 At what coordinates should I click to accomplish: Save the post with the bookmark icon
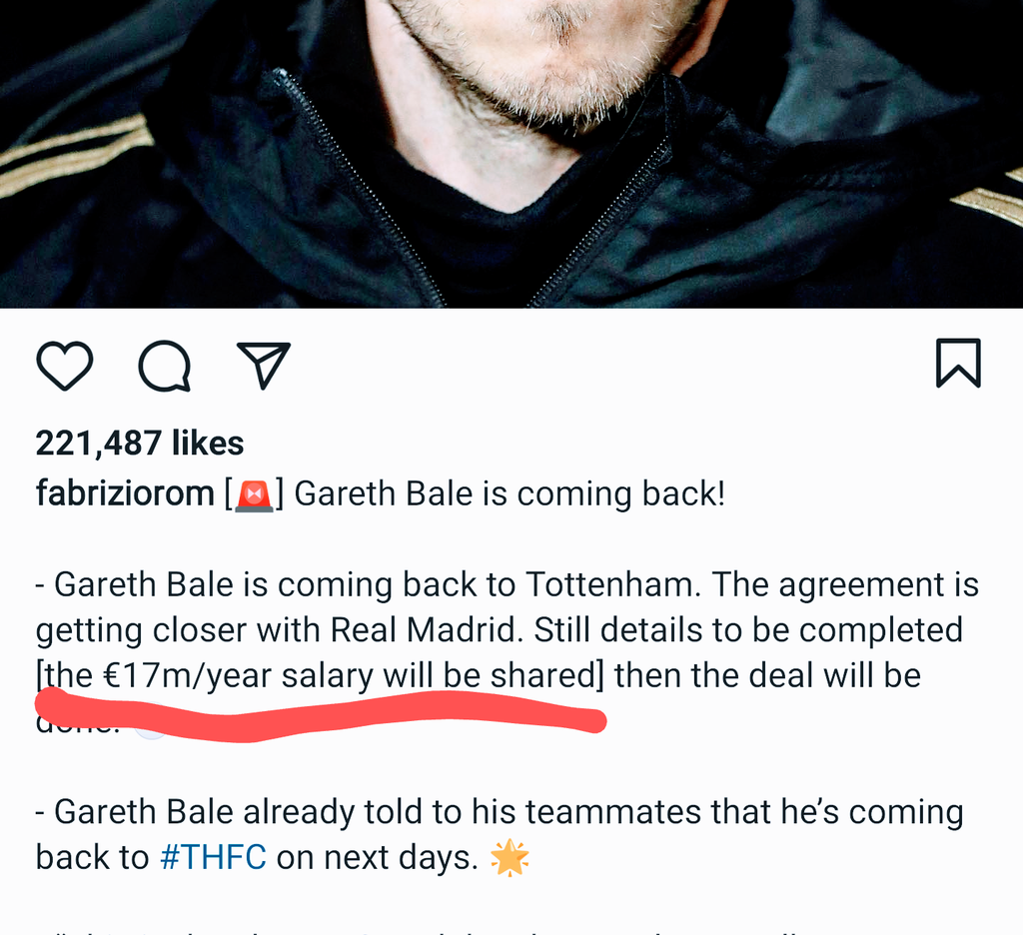point(958,363)
